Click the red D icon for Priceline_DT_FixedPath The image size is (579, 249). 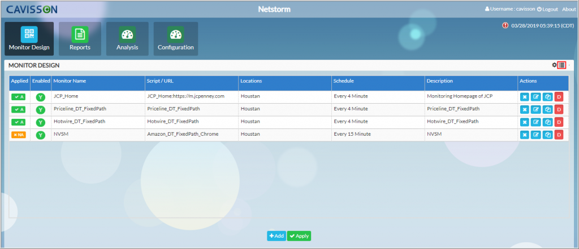point(559,109)
